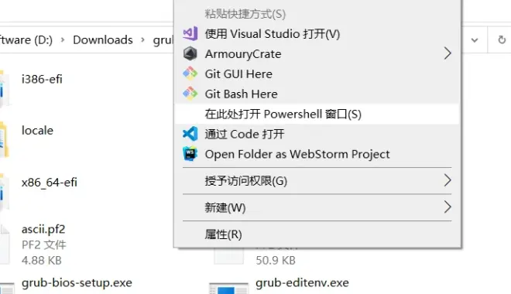Go to Downloads in the breadcrumb path
Viewport: 511px width, 294px height.
coord(103,40)
